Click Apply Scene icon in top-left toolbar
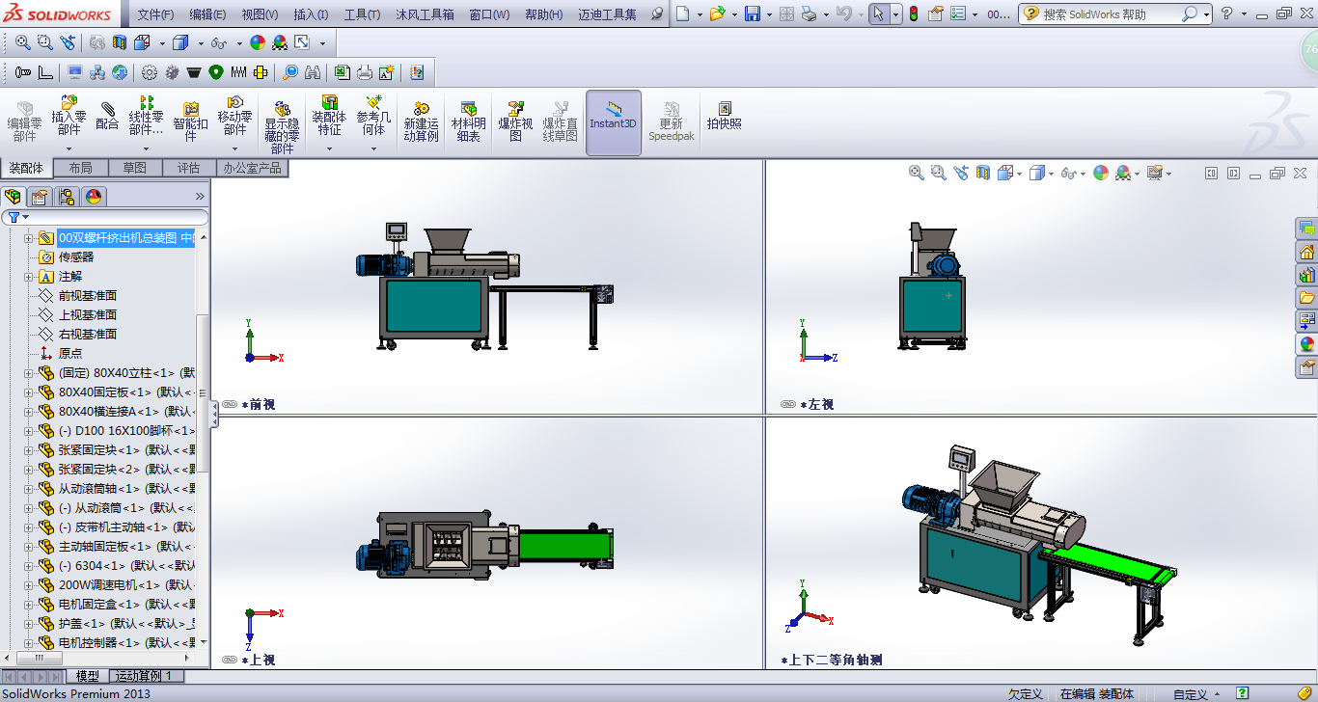Screen dimensions: 1318x702 280,42
